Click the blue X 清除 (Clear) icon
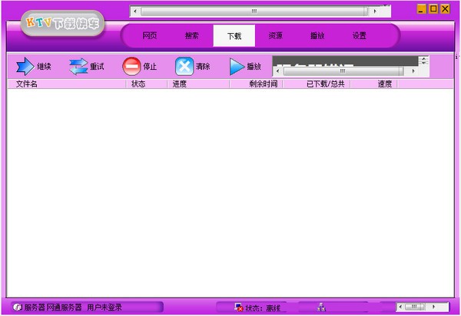The width and height of the screenshot is (461, 316). [x=184, y=67]
